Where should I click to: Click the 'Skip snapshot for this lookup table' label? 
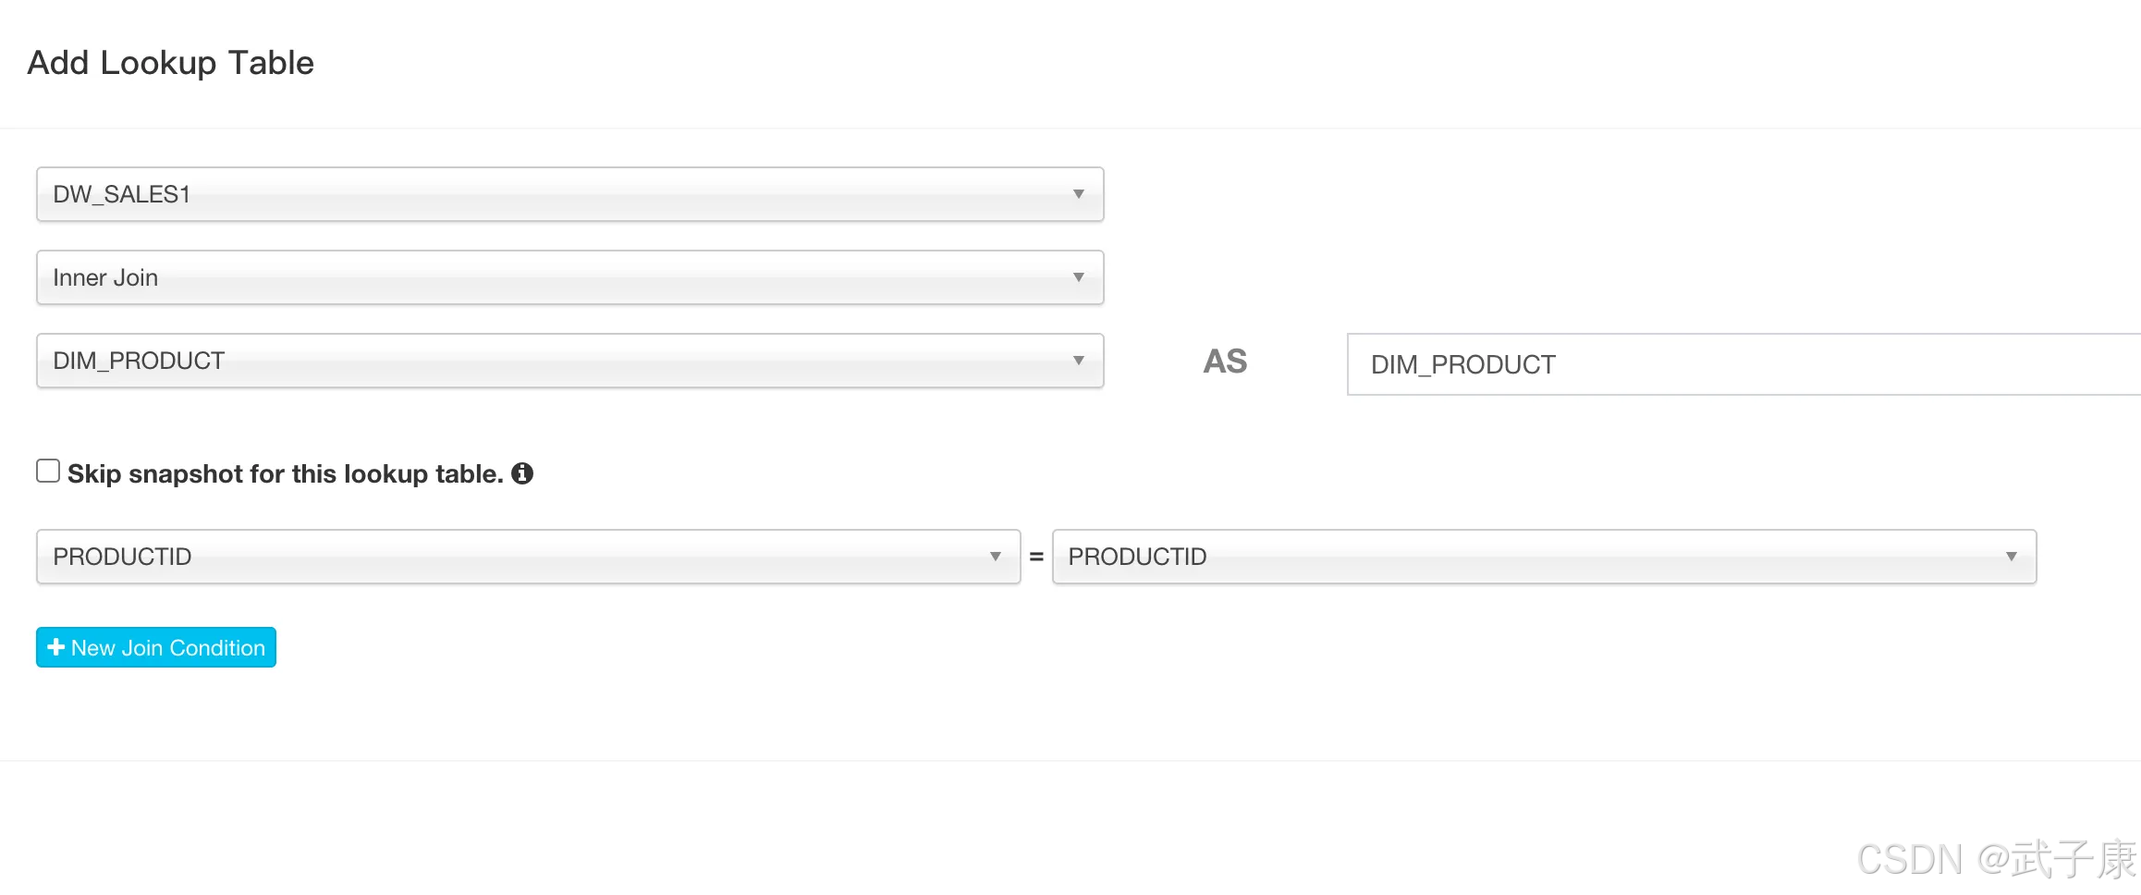click(285, 474)
